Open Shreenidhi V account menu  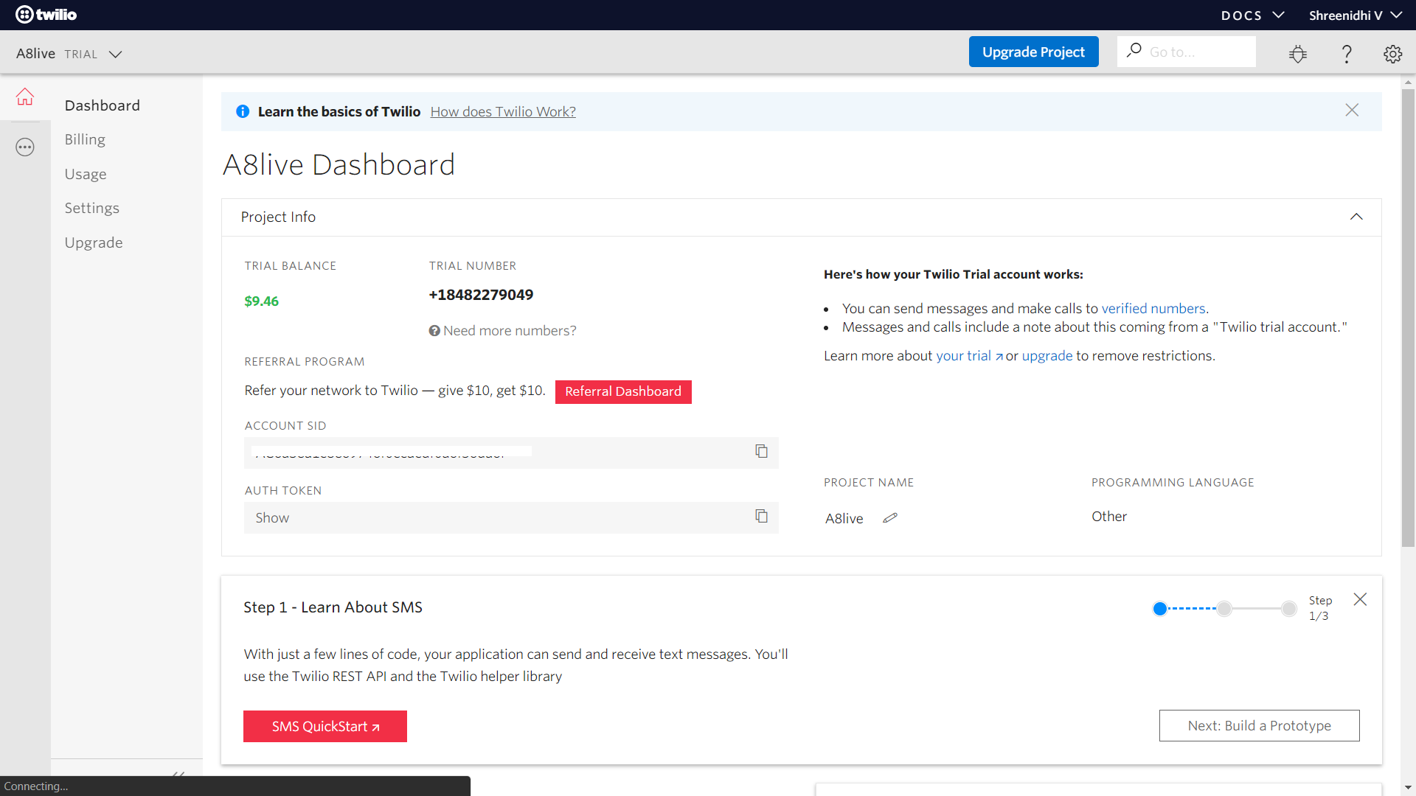pyautogui.click(x=1355, y=15)
